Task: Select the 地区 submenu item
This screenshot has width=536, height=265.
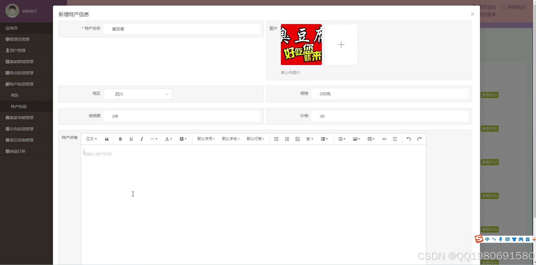Action: [26, 95]
